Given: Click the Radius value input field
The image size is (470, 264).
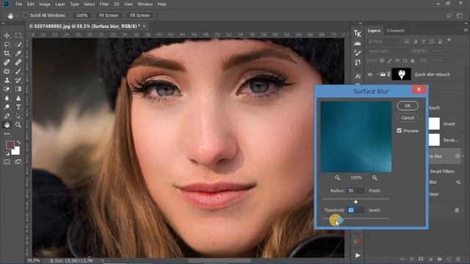Looking at the screenshot, I should (355, 191).
